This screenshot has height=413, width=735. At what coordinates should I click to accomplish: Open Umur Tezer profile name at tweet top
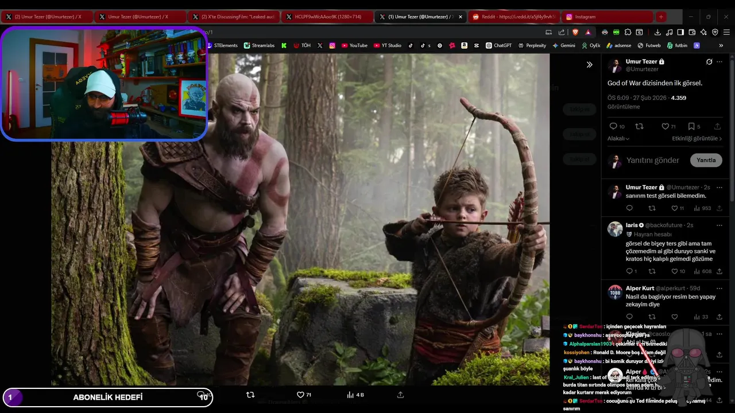coord(641,61)
